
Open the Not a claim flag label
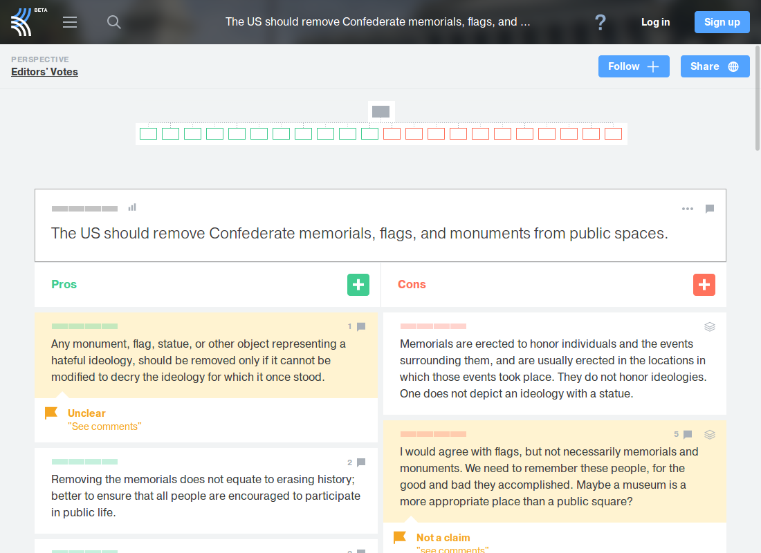443,538
